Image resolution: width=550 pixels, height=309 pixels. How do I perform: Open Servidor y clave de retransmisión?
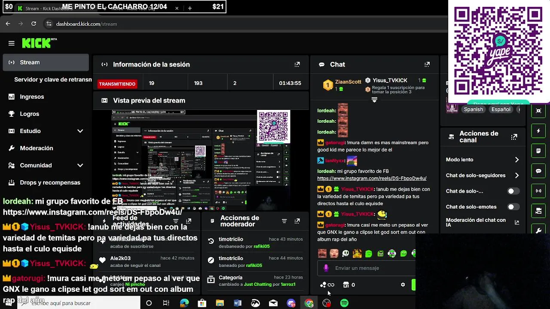pos(53,79)
